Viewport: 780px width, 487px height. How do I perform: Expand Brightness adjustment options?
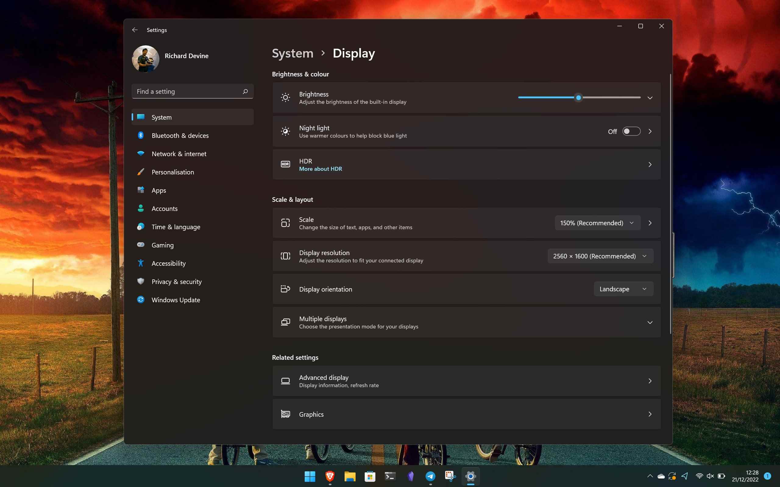(650, 97)
